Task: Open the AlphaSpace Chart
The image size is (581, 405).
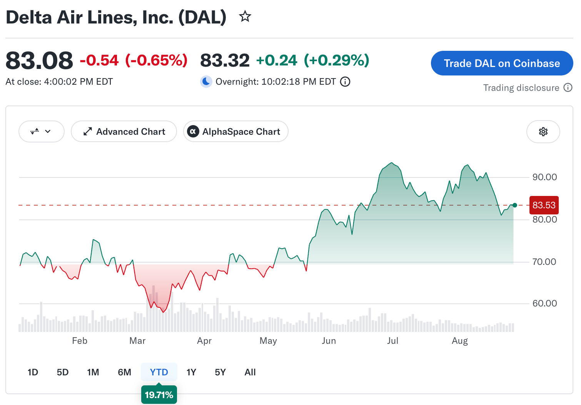Action: [236, 131]
